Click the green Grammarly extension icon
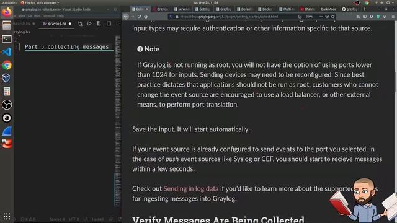 pyautogui.click(x=378, y=17)
